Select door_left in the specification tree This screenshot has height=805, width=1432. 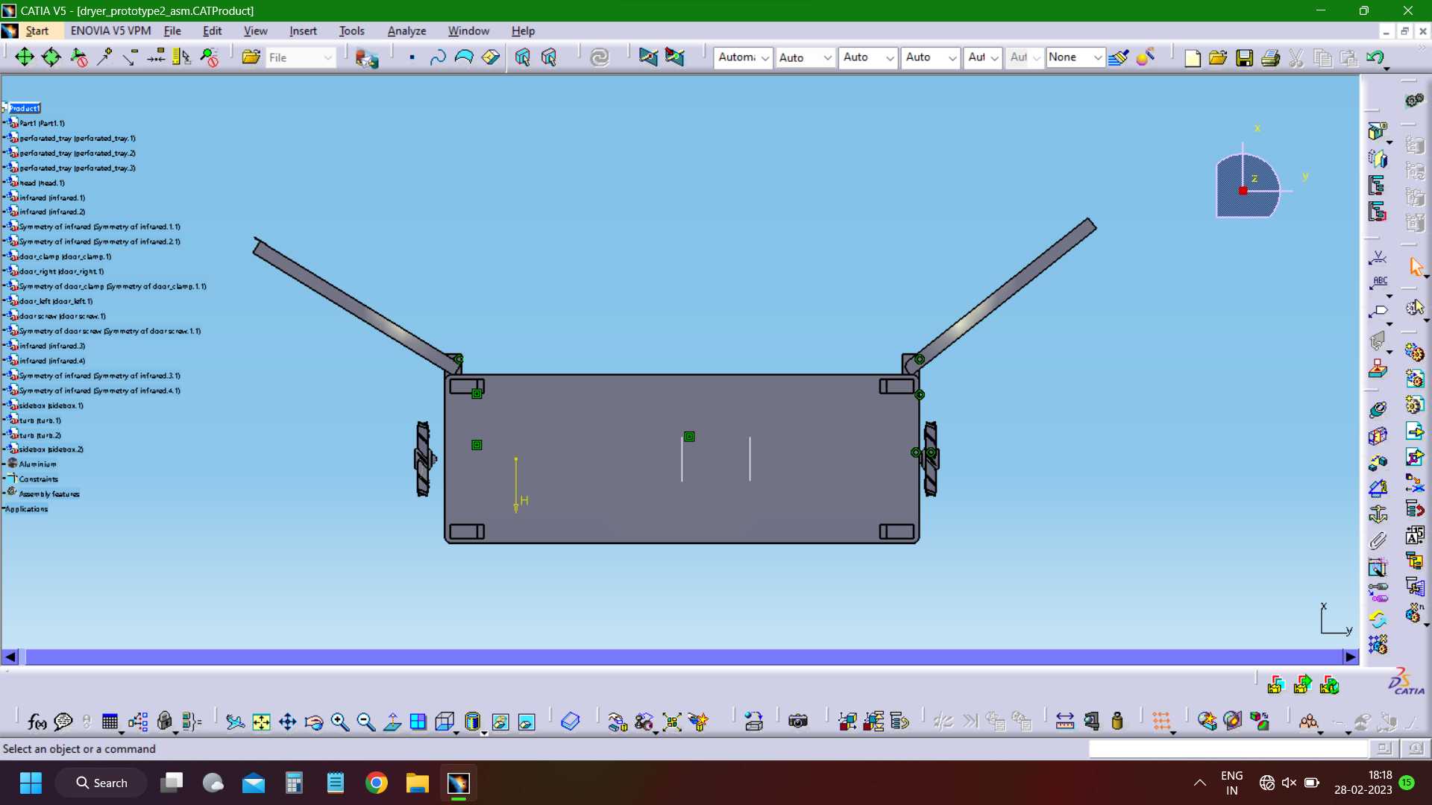(x=55, y=301)
